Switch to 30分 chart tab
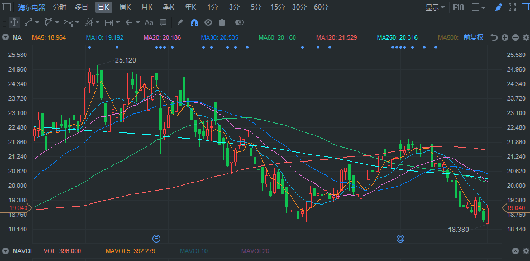The image size is (530, 261). (299, 7)
